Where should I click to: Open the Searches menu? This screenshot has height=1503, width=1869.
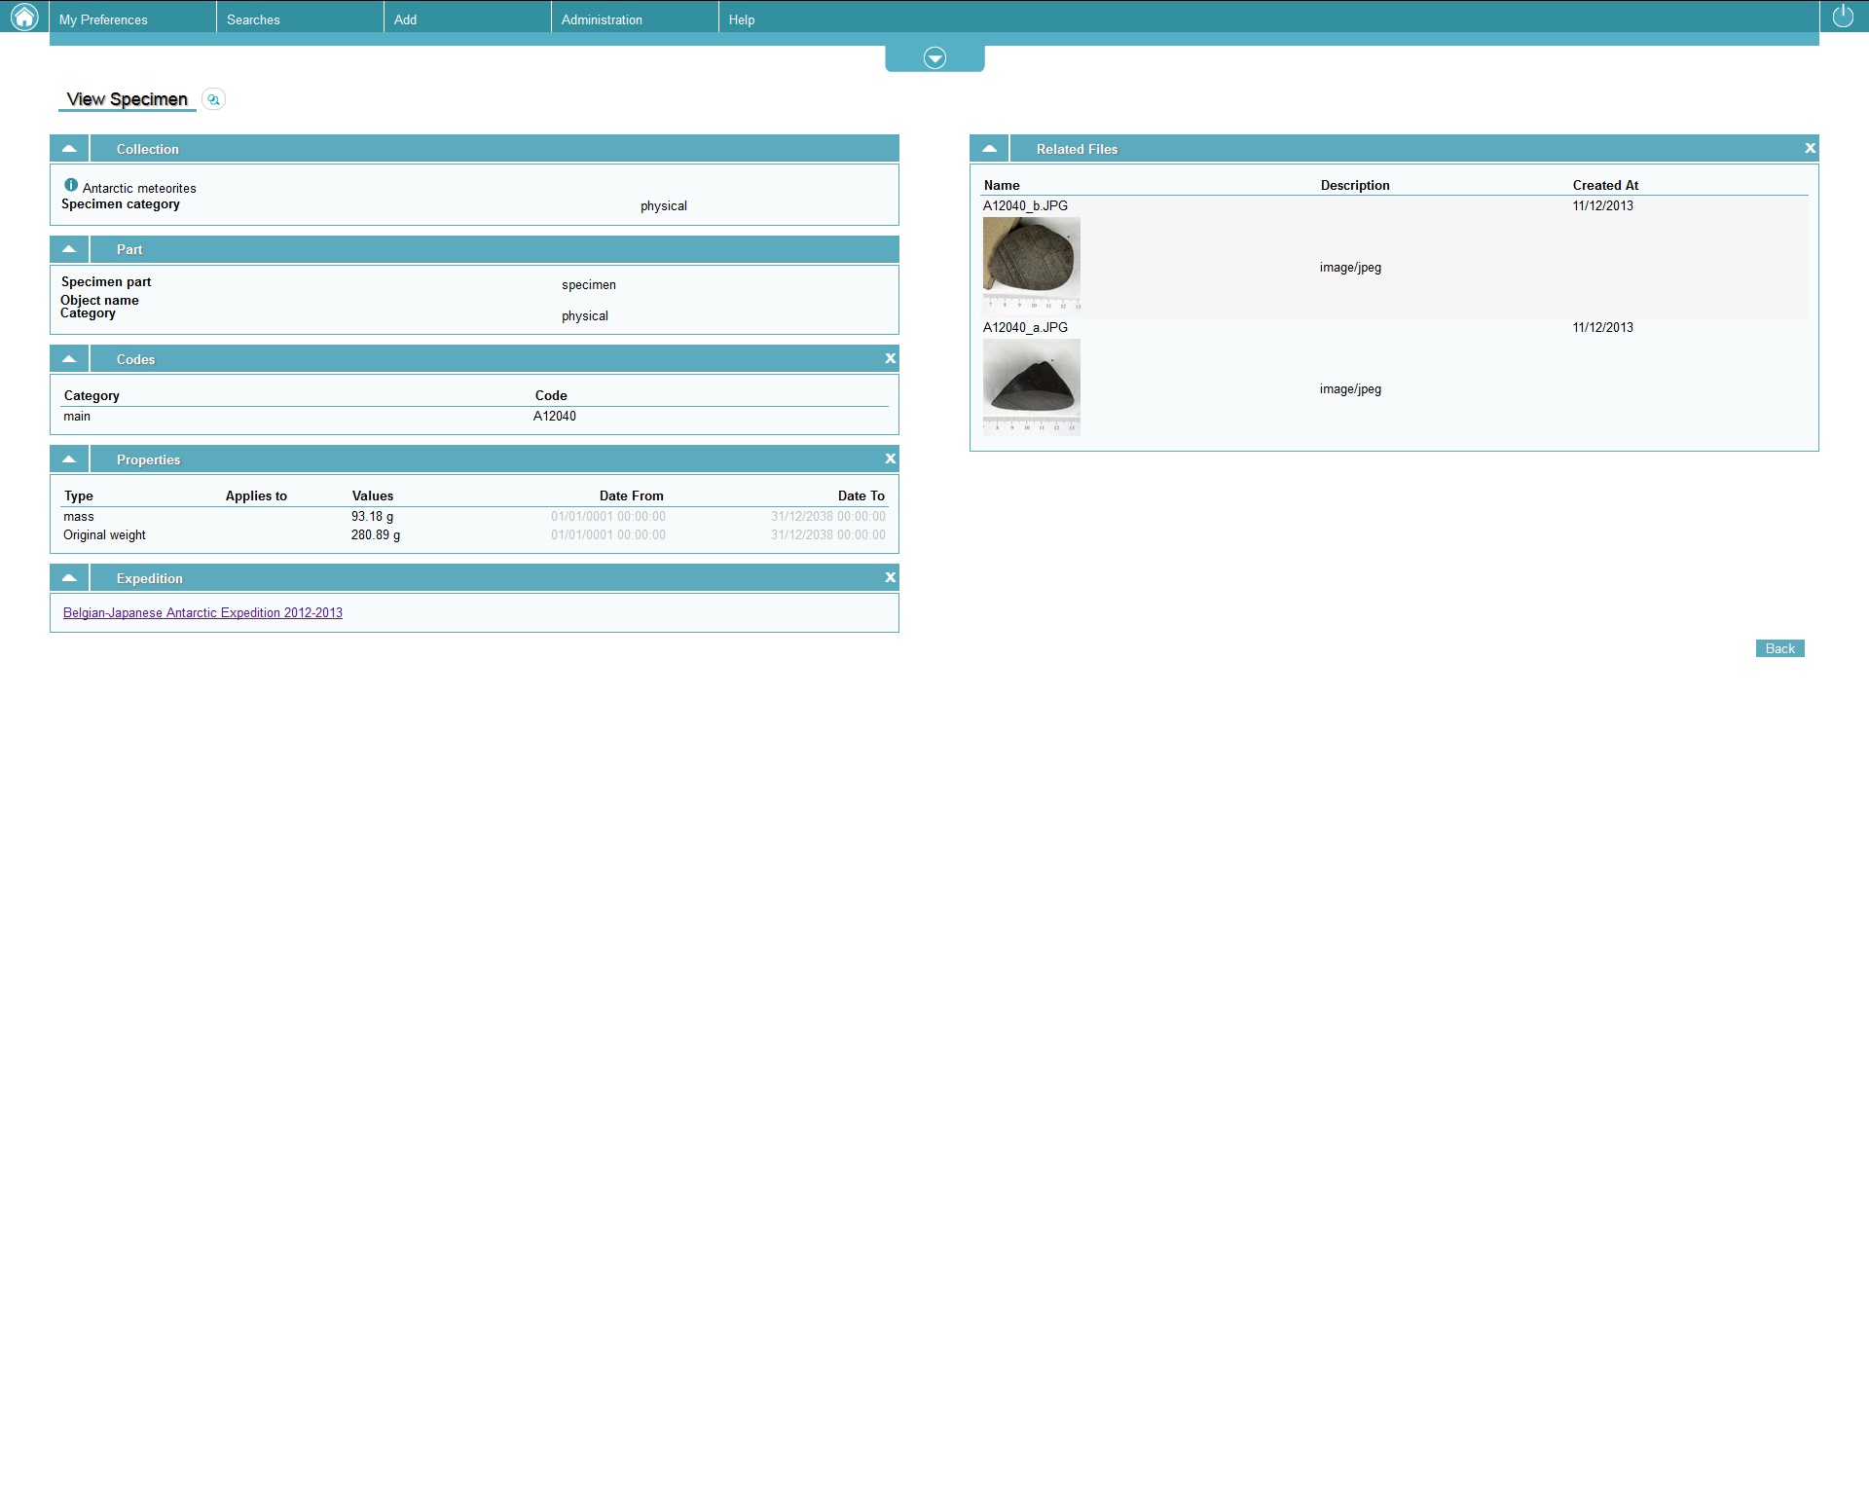click(x=253, y=19)
